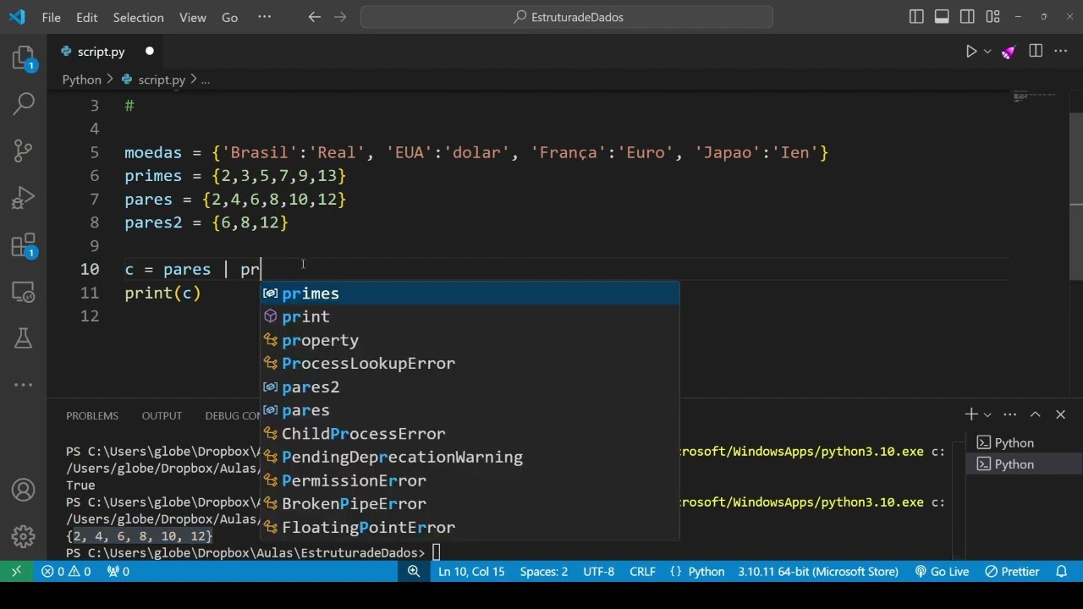Open the terminal launch profile dropdown

tap(987, 414)
